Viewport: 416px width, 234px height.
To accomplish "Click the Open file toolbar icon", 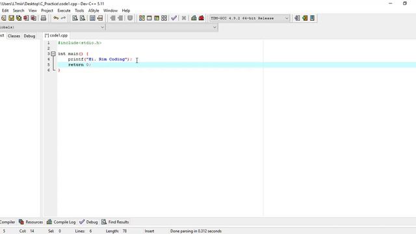I will point(3,18).
